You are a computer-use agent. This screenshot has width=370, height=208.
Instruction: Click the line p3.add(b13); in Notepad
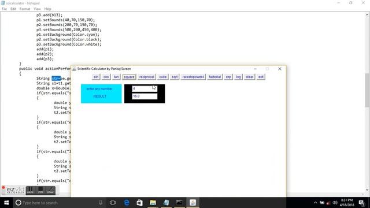[49, 15]
